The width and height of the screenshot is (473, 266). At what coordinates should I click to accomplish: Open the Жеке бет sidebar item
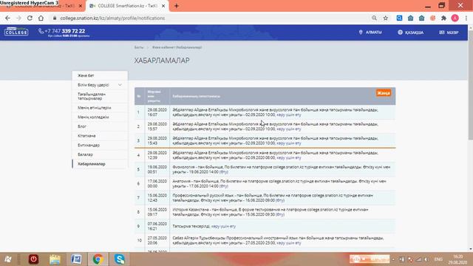86,75
